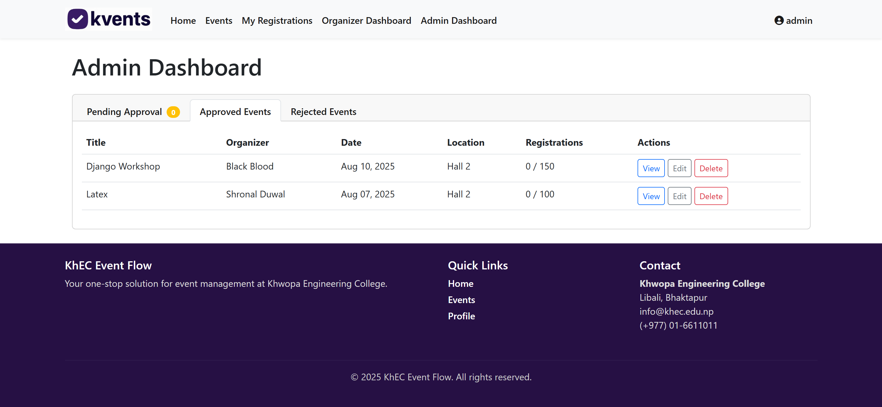Edit the Latex event
Screen dimensions: 882x407
click(679, 196)
